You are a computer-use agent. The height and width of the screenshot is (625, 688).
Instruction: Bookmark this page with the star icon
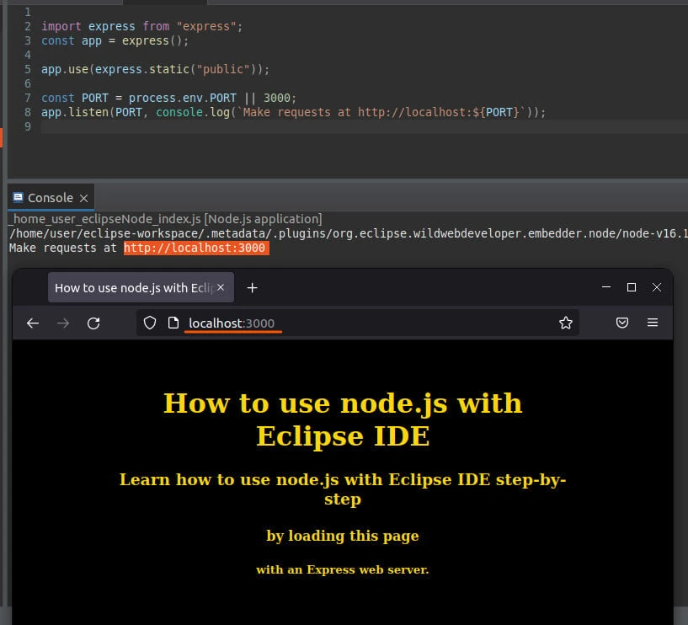pos(566,323)
